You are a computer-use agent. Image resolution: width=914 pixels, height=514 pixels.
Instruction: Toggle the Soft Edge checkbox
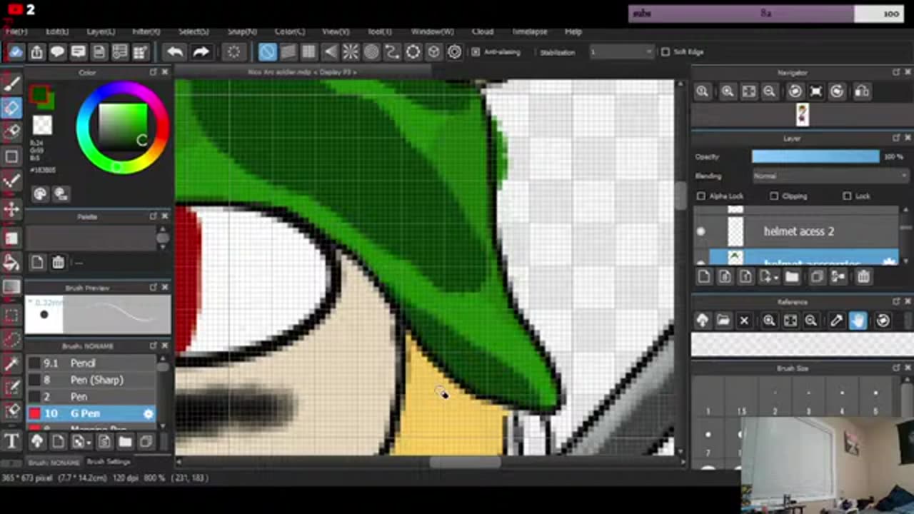(x=666, y=52)
